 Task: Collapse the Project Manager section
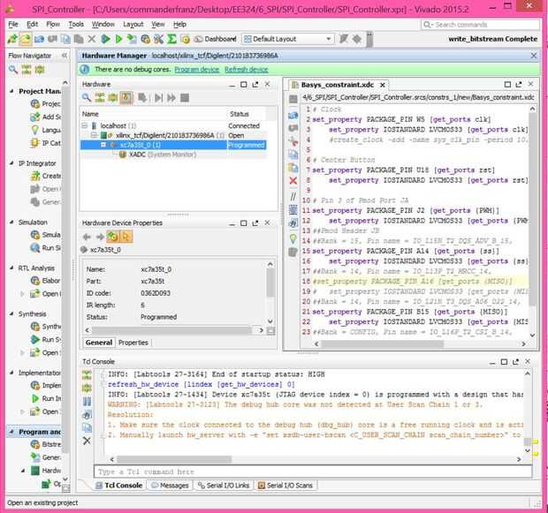pos(11,91)
